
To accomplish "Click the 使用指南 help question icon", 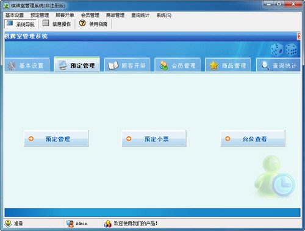I will coord(82,23).
